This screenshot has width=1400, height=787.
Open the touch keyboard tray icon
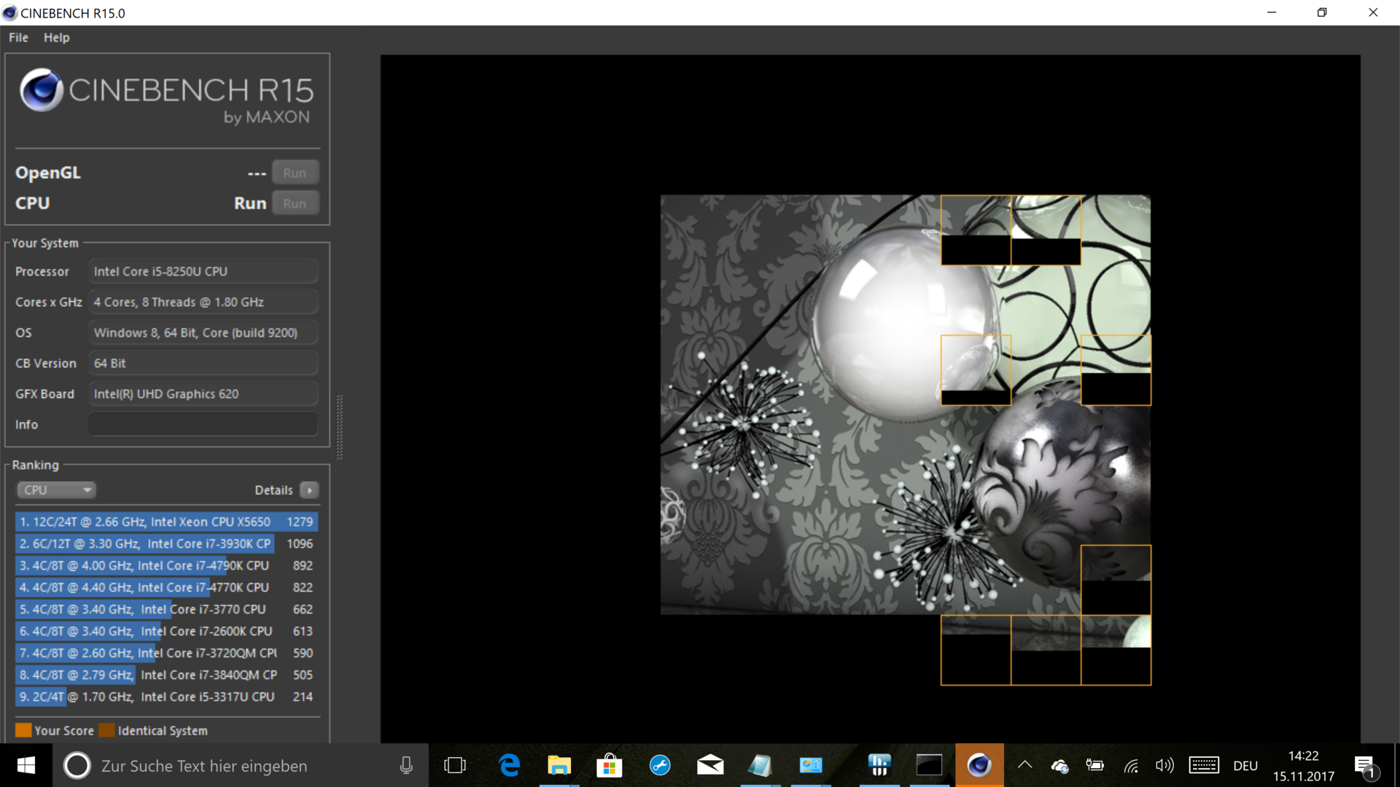[1204, 765]
